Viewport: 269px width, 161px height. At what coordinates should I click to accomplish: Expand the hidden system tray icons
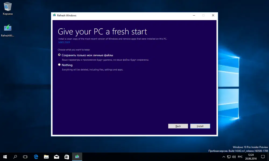click(x=224, y=157)
